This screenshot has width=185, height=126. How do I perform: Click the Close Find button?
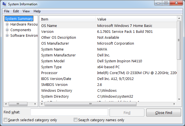(x=164, y=113)
